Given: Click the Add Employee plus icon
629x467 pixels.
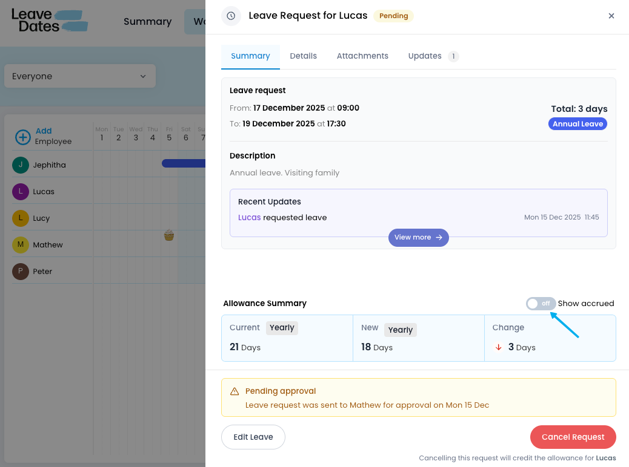Looking at the screenshot, I should [22, 137].
